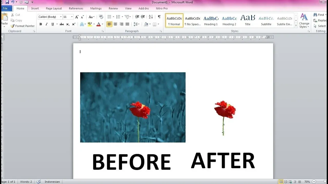The height and width of the screenshot is (184, 328).
Task: Toggle subscript formatting
Action: pyautogui.click(x=68, y=24)
